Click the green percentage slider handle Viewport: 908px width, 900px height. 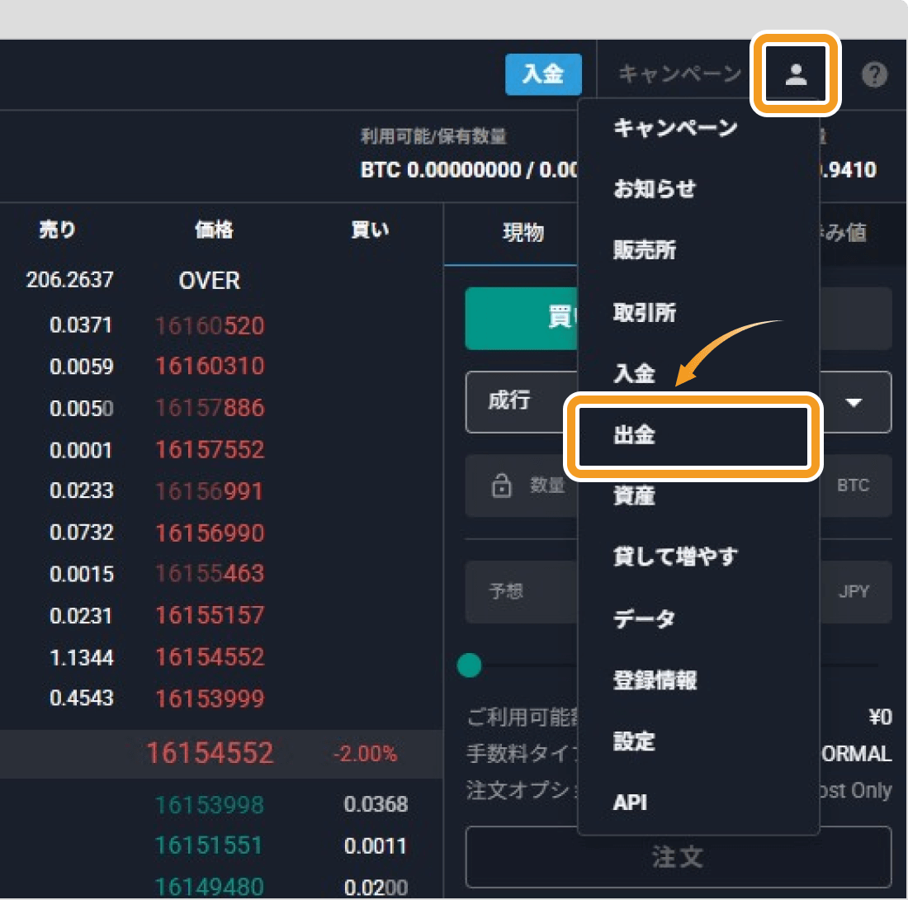tap(469, 666)
